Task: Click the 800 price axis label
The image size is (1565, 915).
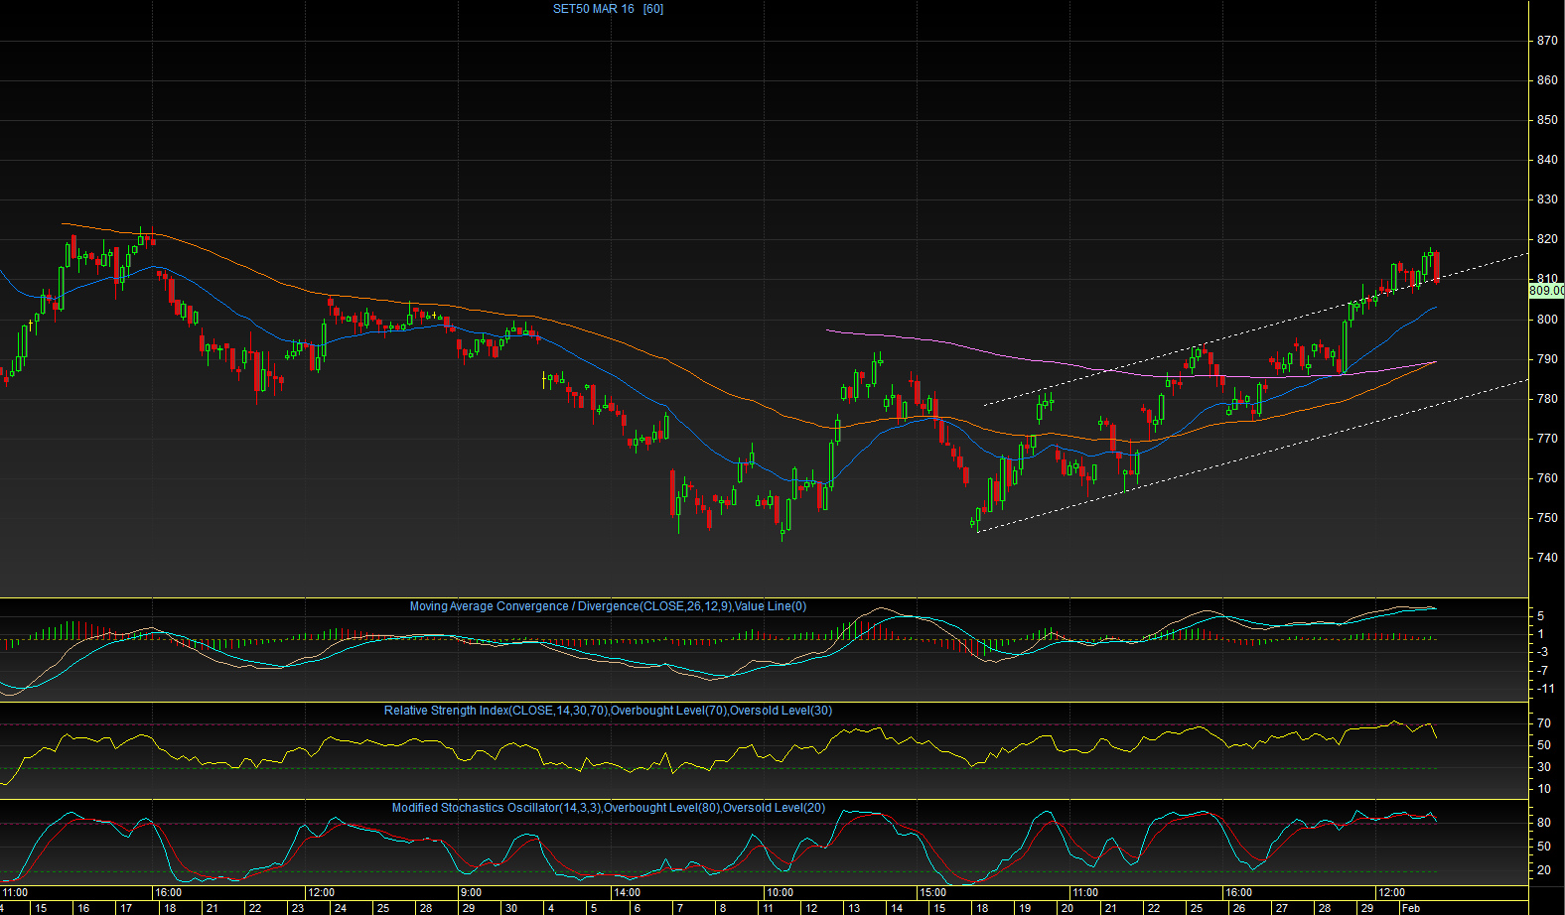Action: point(1546,320)
